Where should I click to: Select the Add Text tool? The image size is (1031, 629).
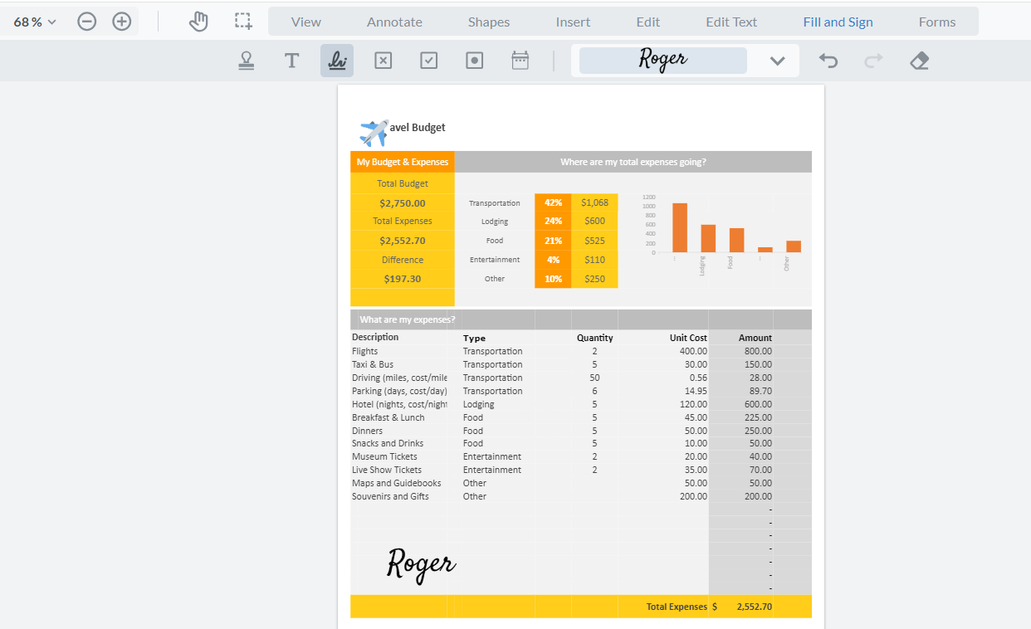point(291,61)
